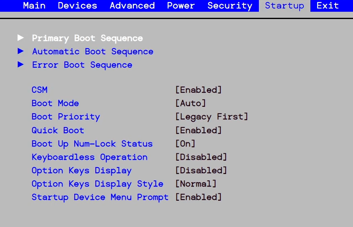The image size is (353, 227).
Task: Open the Primary Boot Sequence submenu
Action: pyautogui.click(x=87, y=38)
